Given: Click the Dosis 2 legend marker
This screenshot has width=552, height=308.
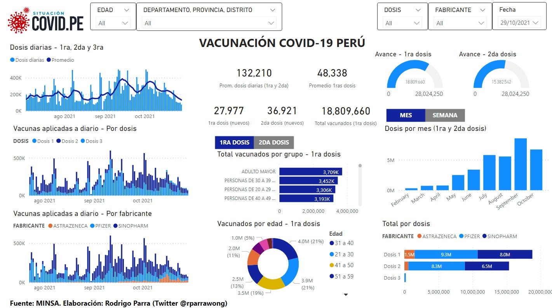Looking at the screenshot, I should tap(59, 141).
